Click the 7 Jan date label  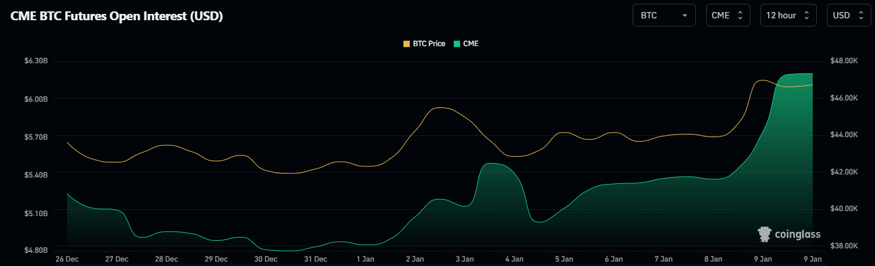tap(663, 259)
